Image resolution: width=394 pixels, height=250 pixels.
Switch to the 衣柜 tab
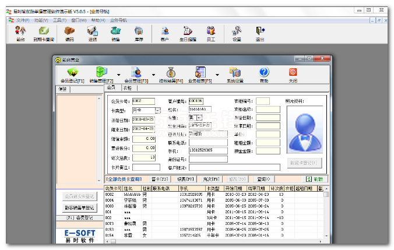pyautogui.click(x=128, y=88)
